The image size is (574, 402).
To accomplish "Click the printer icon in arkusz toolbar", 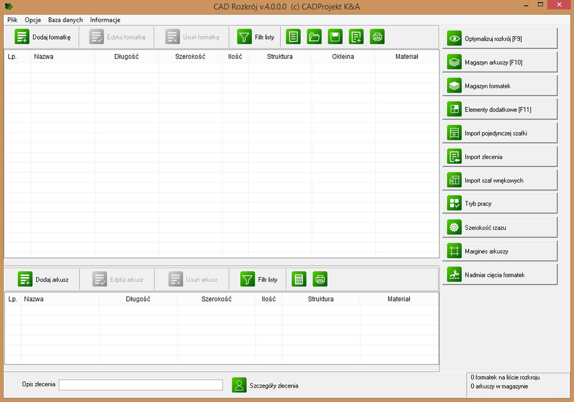I will click(x=319, y=279).
